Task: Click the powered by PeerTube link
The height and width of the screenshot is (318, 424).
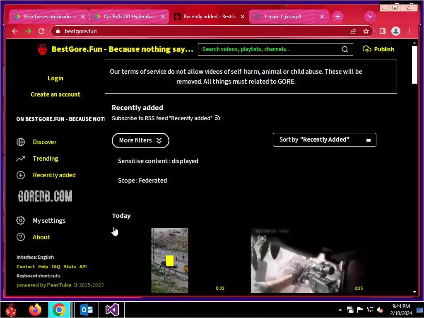Action: point(44,285)
